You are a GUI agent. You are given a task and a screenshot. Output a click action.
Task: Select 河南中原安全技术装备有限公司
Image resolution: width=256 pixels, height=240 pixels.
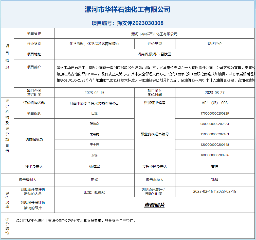pos(94,104)
